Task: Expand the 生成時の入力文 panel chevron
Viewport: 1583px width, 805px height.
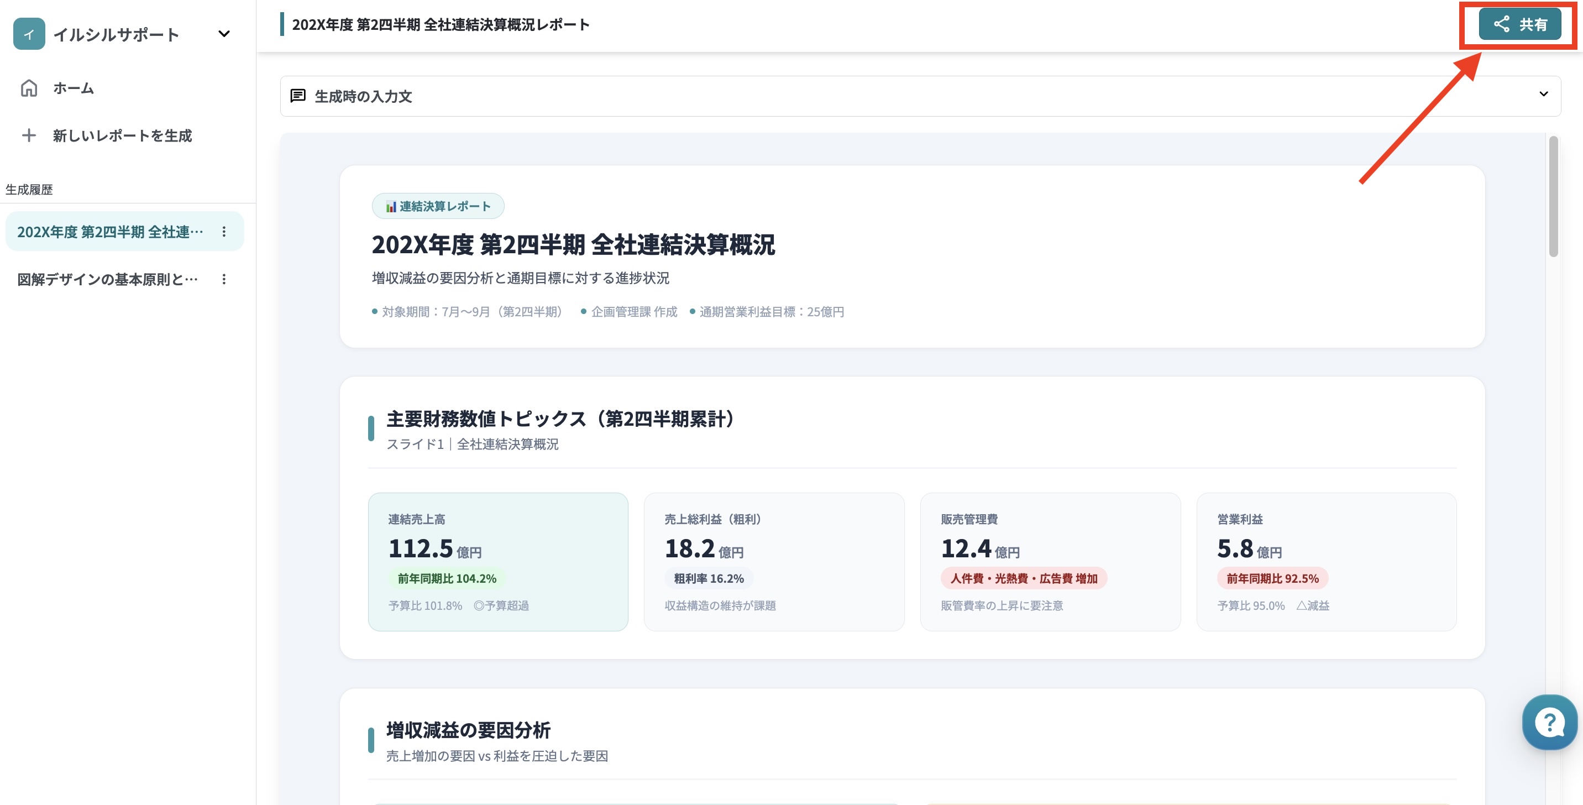Action: point(1543,94)
